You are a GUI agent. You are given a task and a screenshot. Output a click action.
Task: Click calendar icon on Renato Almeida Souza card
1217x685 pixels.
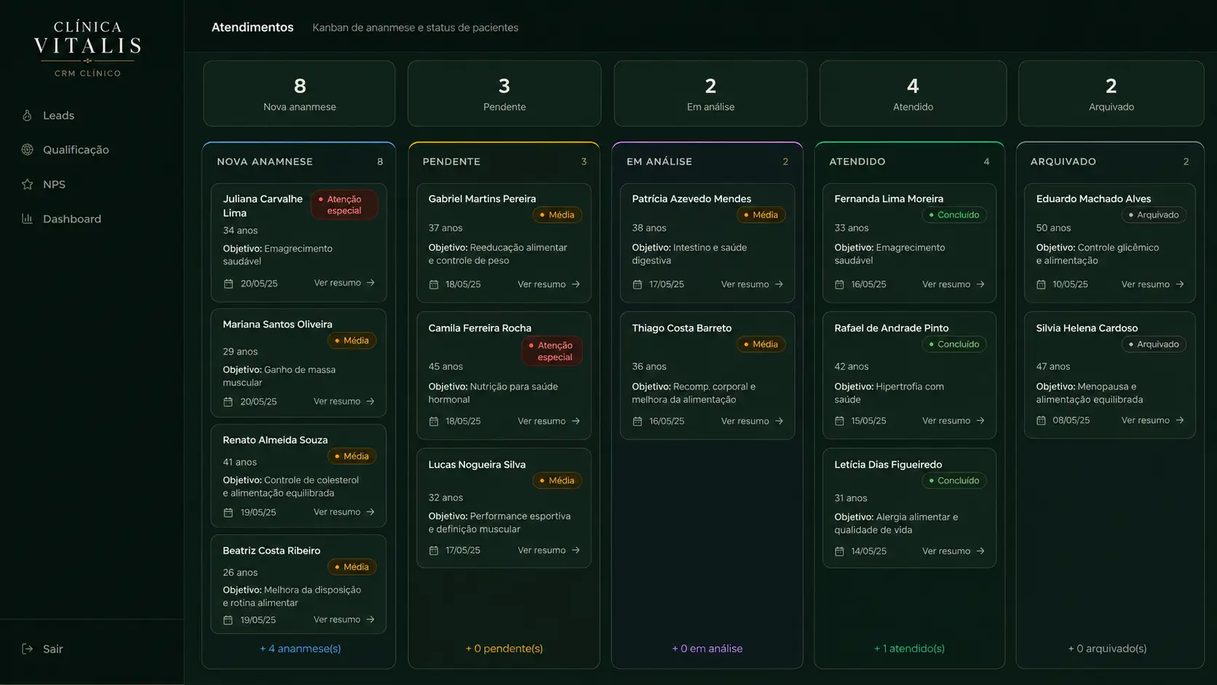(228, 512)
